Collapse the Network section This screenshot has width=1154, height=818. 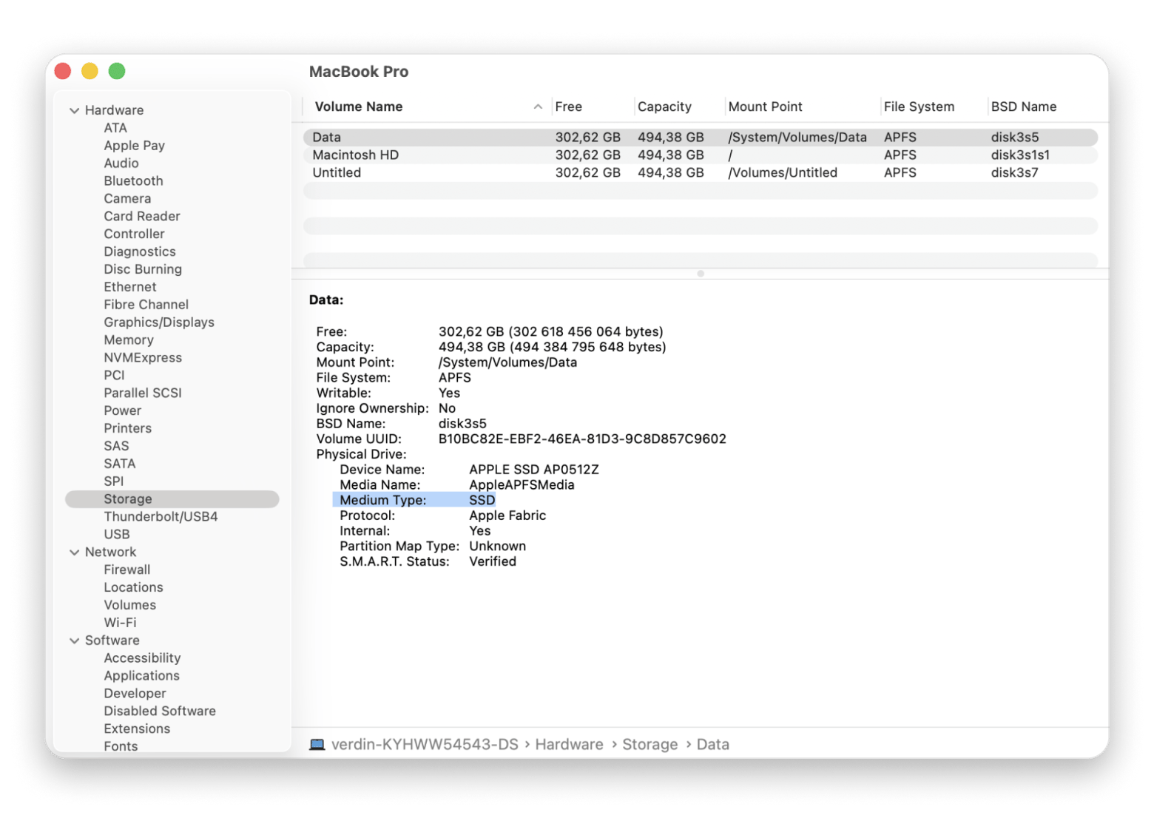pos(74,552)
